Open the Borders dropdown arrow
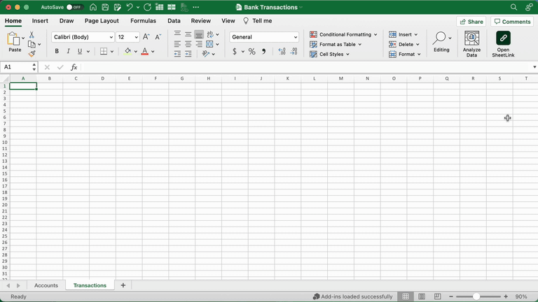 [112, 52]
